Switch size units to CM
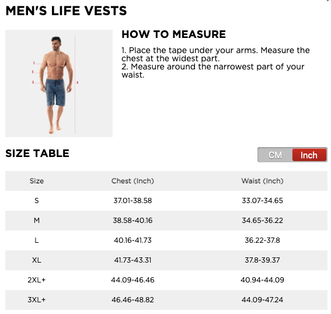331x314 pixels. [x=275, y=155]
